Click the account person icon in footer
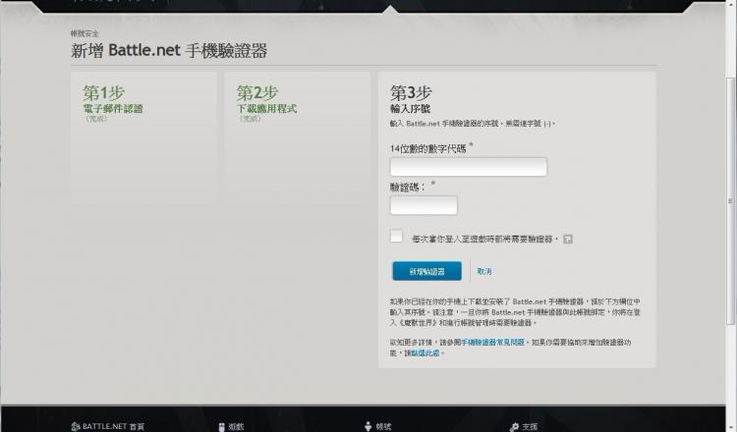This screenshot has width=737, height=432. coord(368,426)
